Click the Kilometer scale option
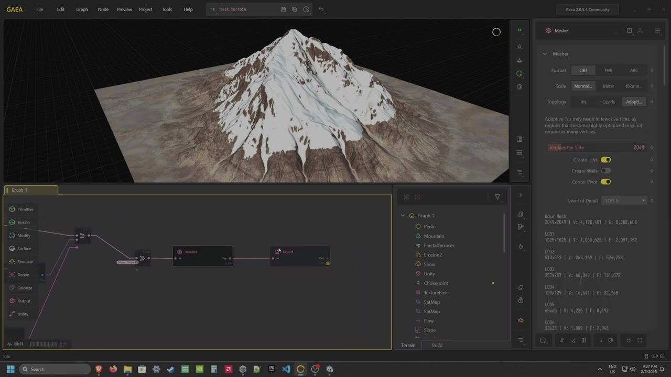Viewport: 671px width, 377px height. coord(634,86)
